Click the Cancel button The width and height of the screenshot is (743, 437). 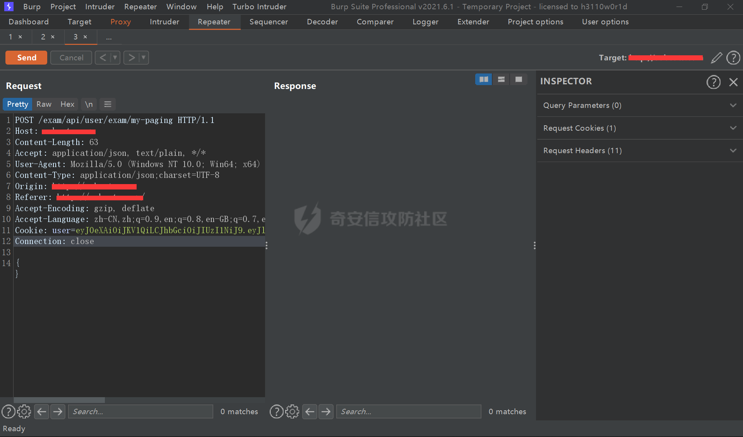click(71, 58)
